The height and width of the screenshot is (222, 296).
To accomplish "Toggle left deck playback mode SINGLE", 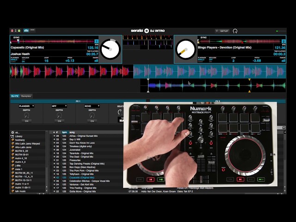I will point(14,60).
